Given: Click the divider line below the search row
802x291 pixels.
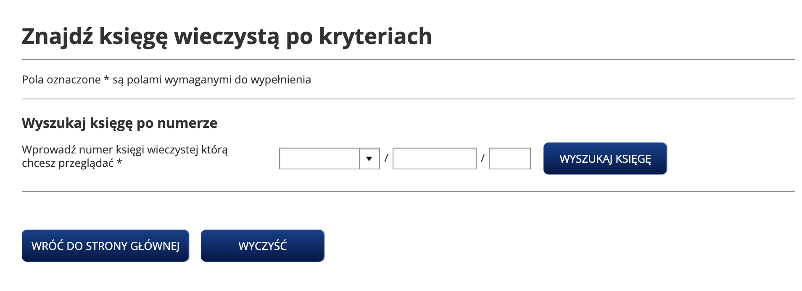Looking at the screenshot, I should 408,192.
